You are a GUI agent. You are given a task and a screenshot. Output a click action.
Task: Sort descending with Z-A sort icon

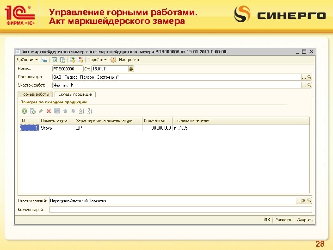coord(90,111)
